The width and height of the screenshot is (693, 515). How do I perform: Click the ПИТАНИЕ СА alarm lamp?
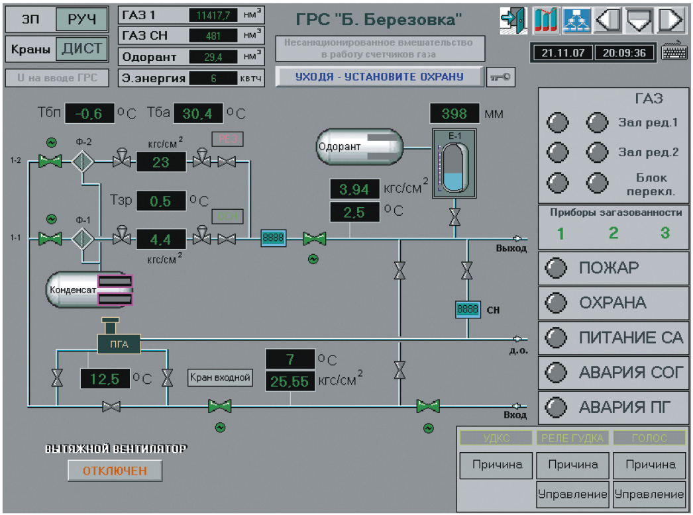point(556,338)
